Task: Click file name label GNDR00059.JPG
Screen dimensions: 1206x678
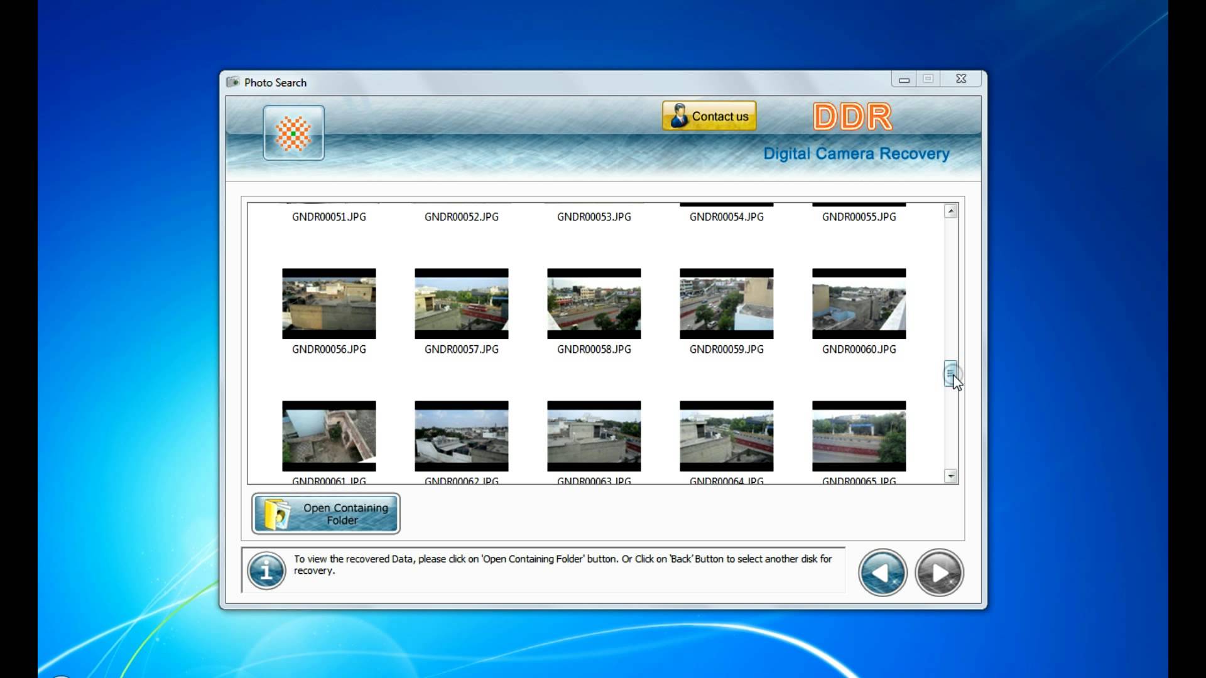Action: click(727, 349)
